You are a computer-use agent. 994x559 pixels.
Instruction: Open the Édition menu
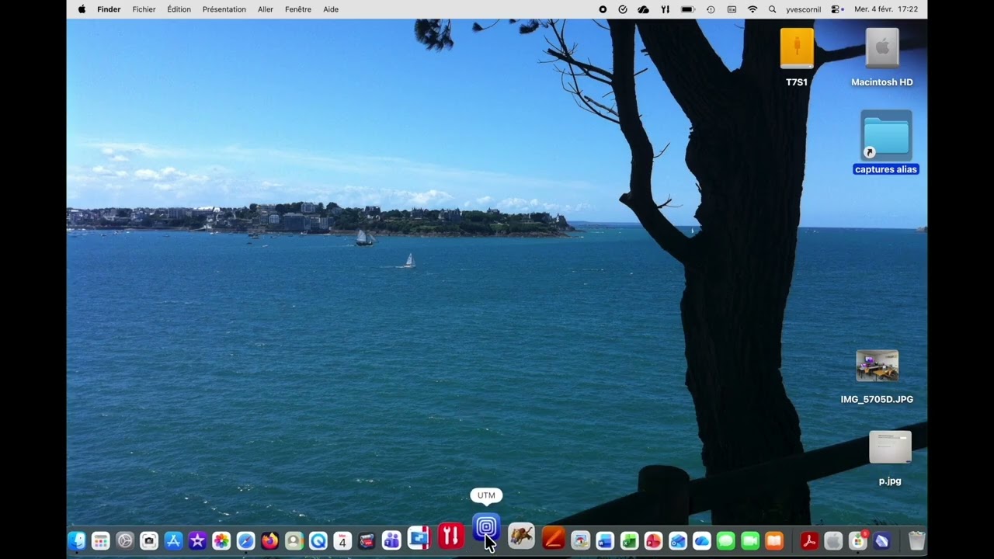(179, 9)
